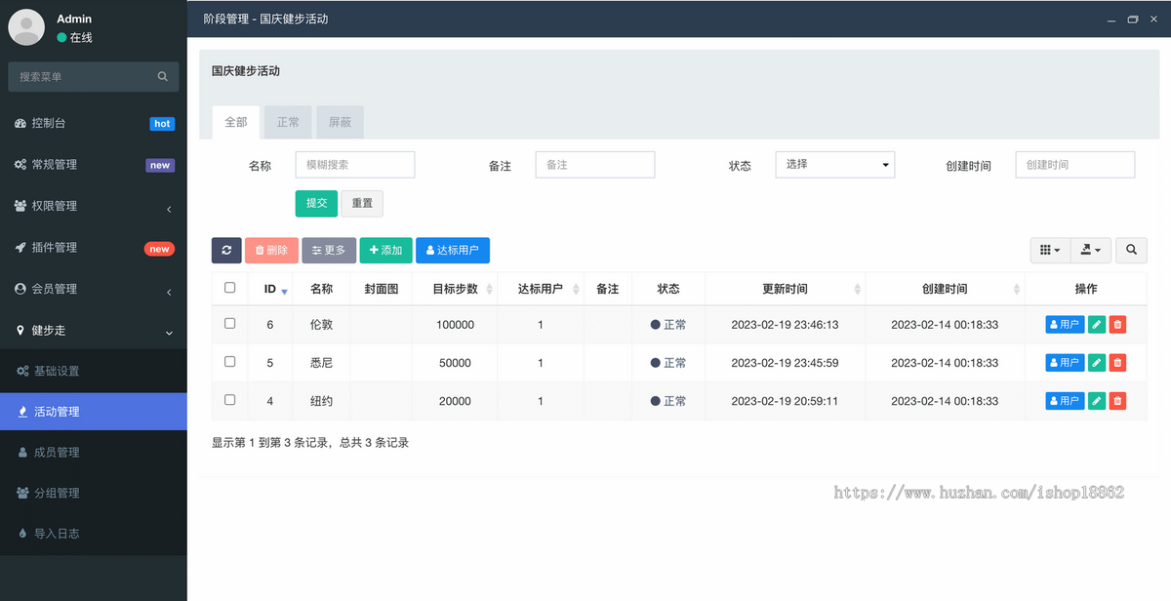The image size is (1171, 601).
Task: Select the 正常 tab
Action: 288,121
